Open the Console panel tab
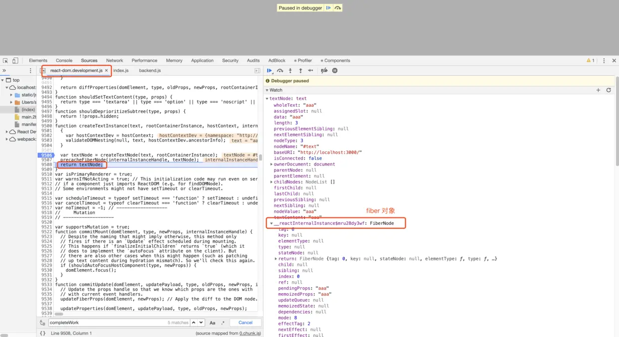The image size is (619, 337). [x=64, y=61]
